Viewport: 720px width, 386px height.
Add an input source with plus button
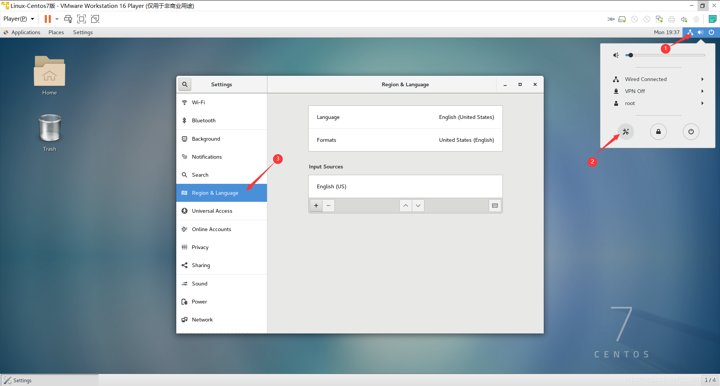(316, 206)
